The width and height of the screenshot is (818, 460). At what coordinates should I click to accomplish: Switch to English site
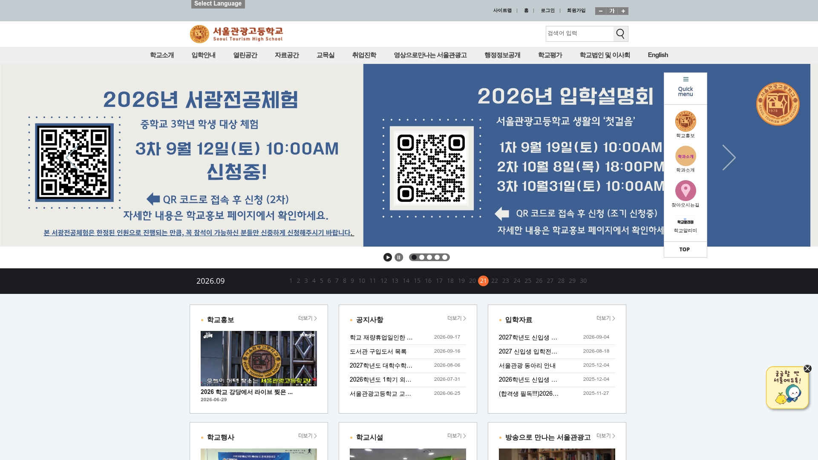tap(658, 55)
